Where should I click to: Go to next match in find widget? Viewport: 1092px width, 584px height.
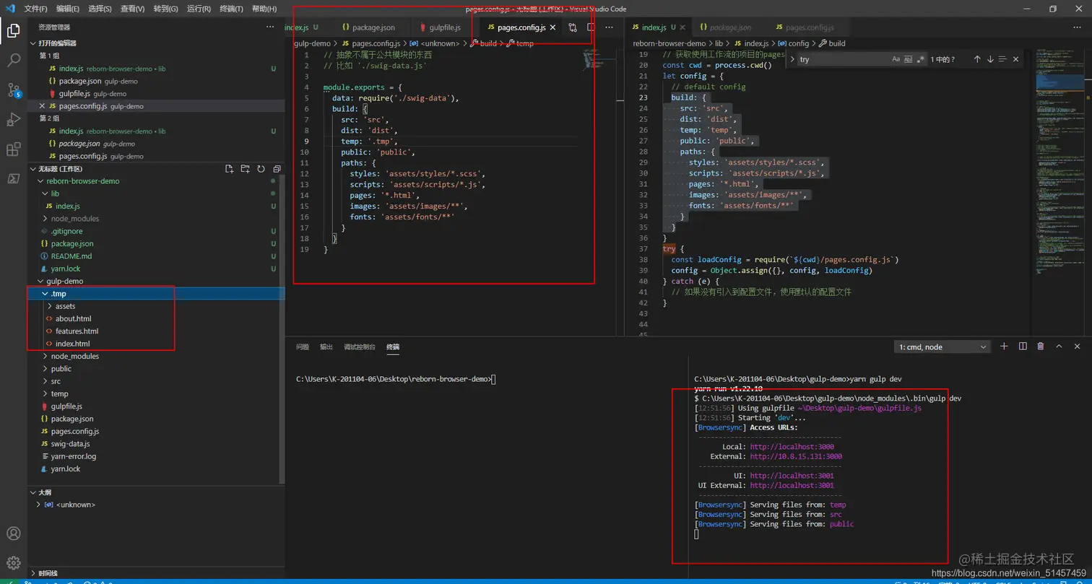990,59
